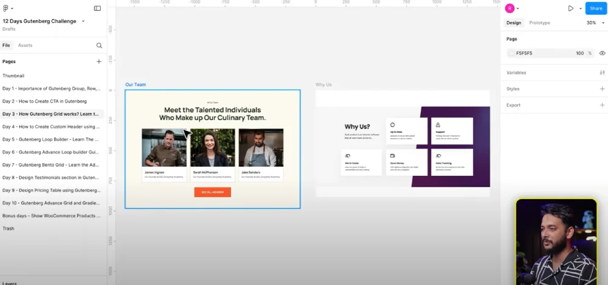Viewport: 608px width, 285px height.
Task: Click the Share button
Action: [x=596, y=8]
